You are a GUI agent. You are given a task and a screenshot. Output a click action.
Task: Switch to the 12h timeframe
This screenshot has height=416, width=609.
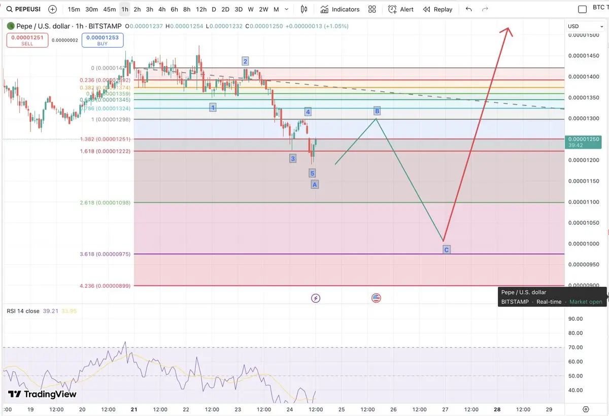[201, 9]
